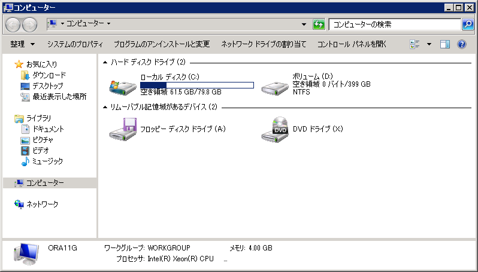Select ネットワーク in the navigation pane

point(42,204)
